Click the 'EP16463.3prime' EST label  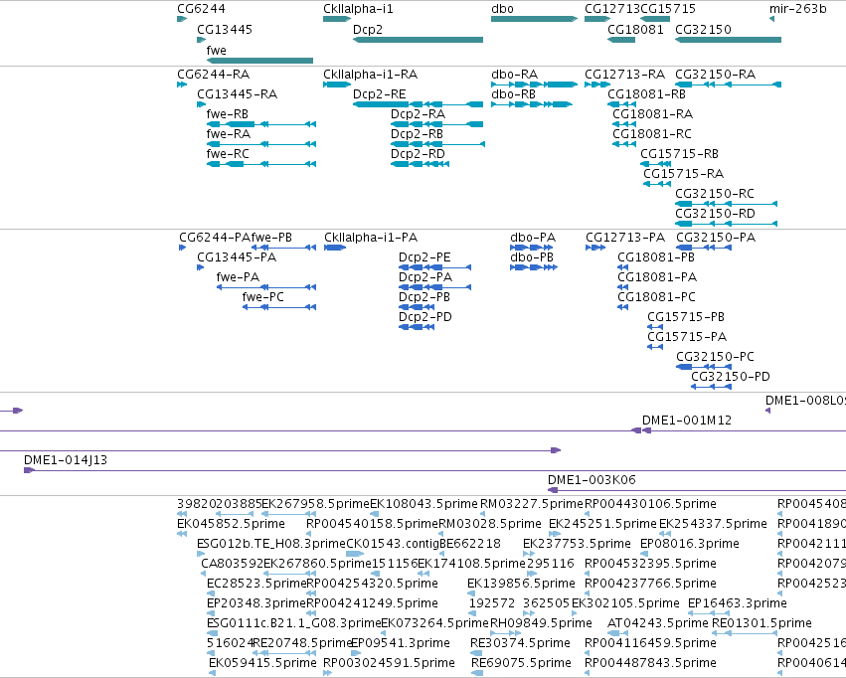pos(738,603)
